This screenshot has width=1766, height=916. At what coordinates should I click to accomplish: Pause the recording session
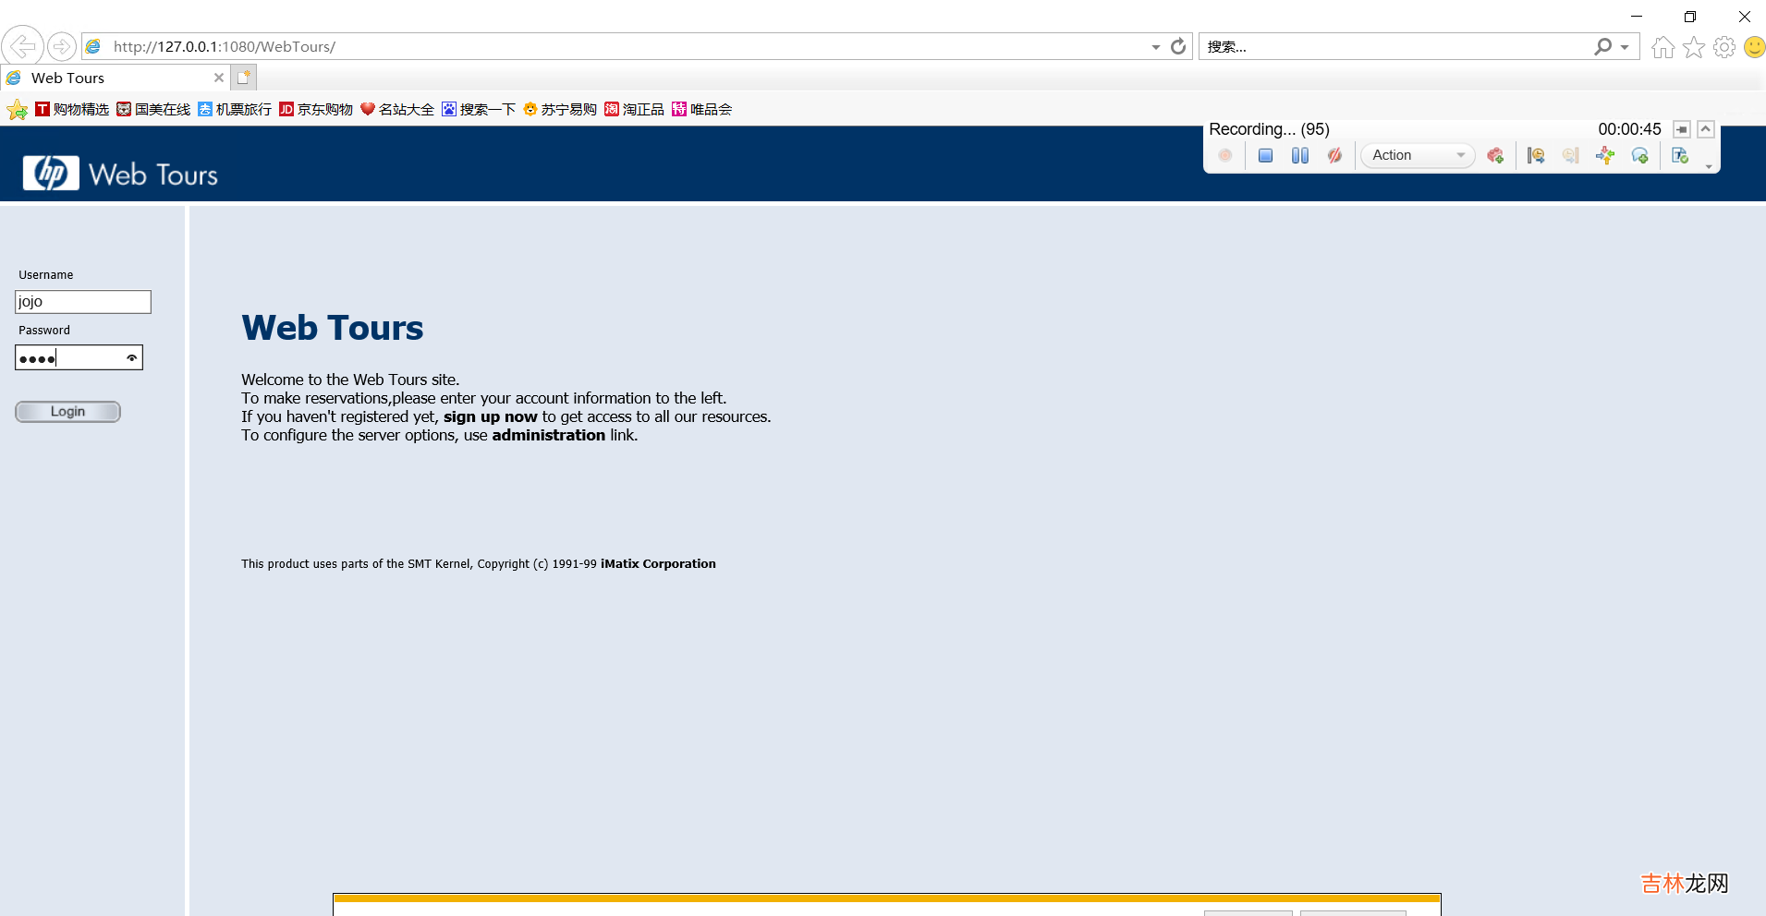click(x=1299, y=156)
